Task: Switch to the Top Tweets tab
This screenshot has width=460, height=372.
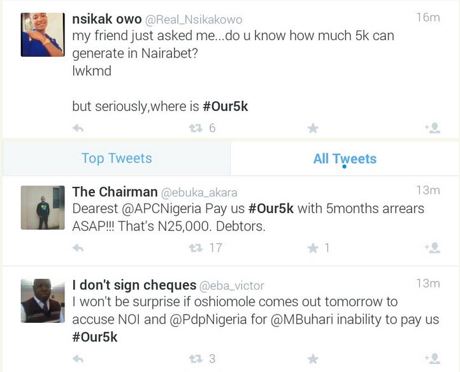Action: (x=117, y=158)
